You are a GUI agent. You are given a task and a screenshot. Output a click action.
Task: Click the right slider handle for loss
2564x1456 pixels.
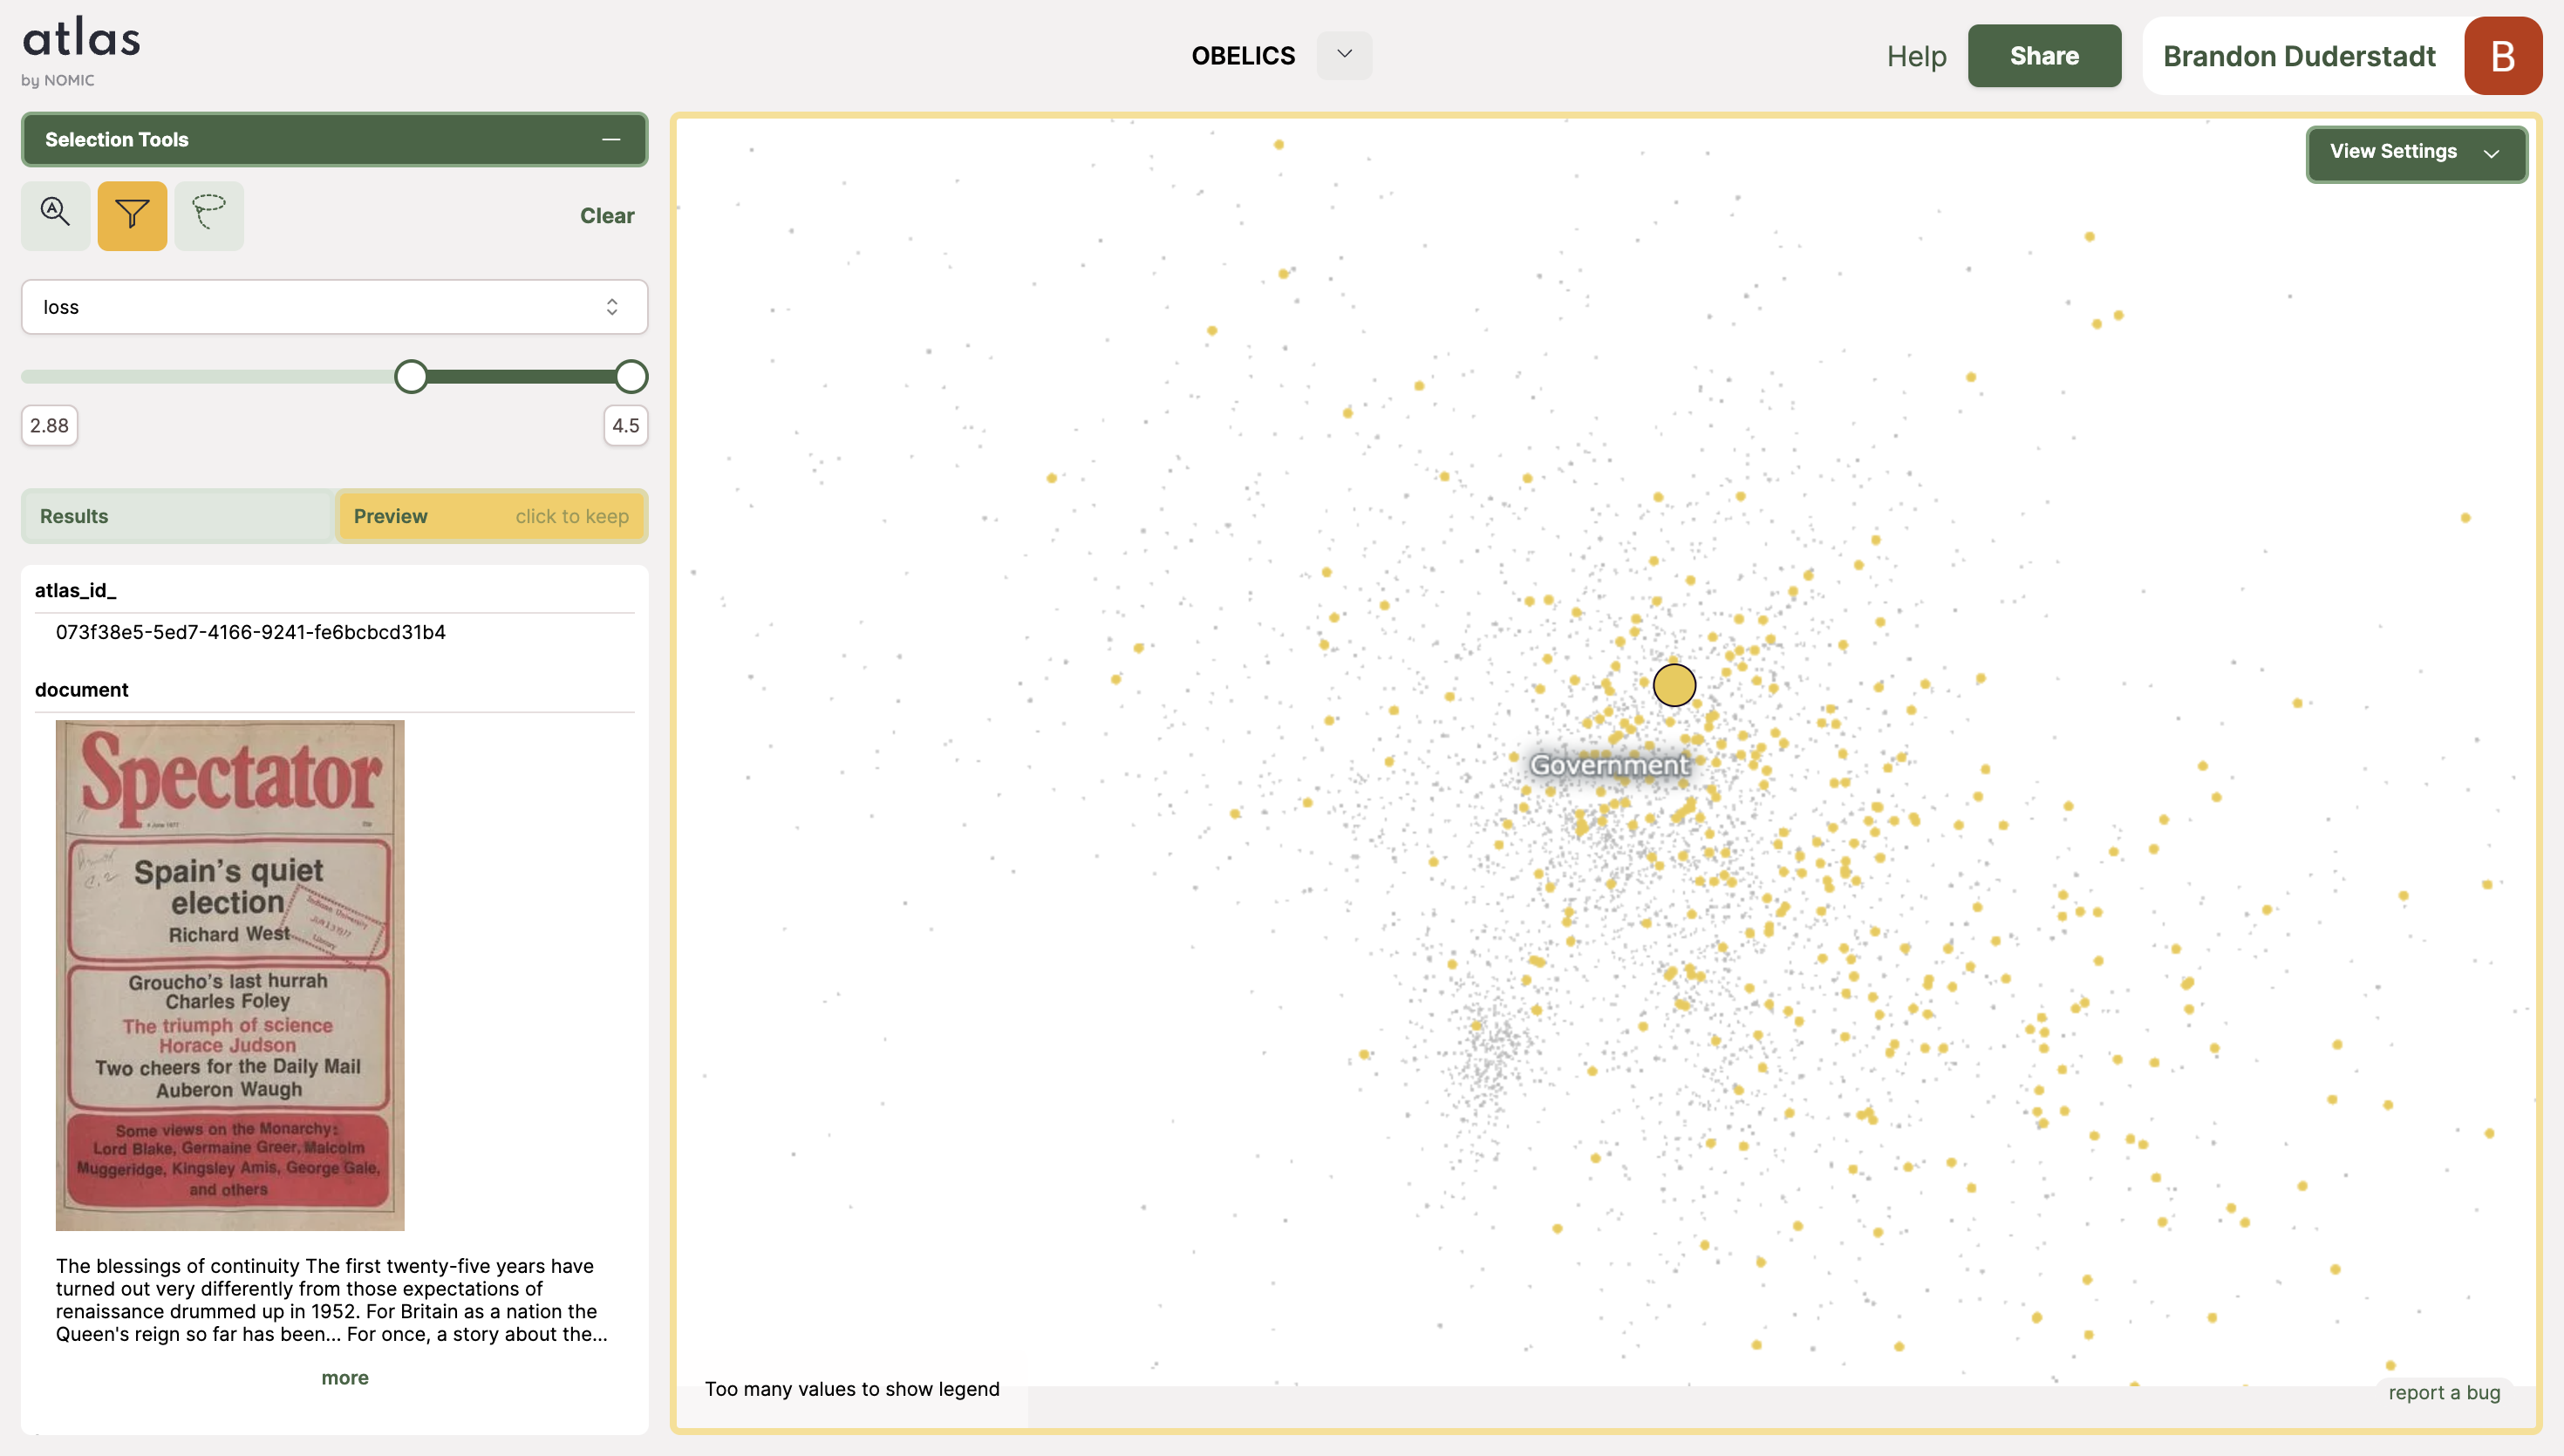[630, 377]
